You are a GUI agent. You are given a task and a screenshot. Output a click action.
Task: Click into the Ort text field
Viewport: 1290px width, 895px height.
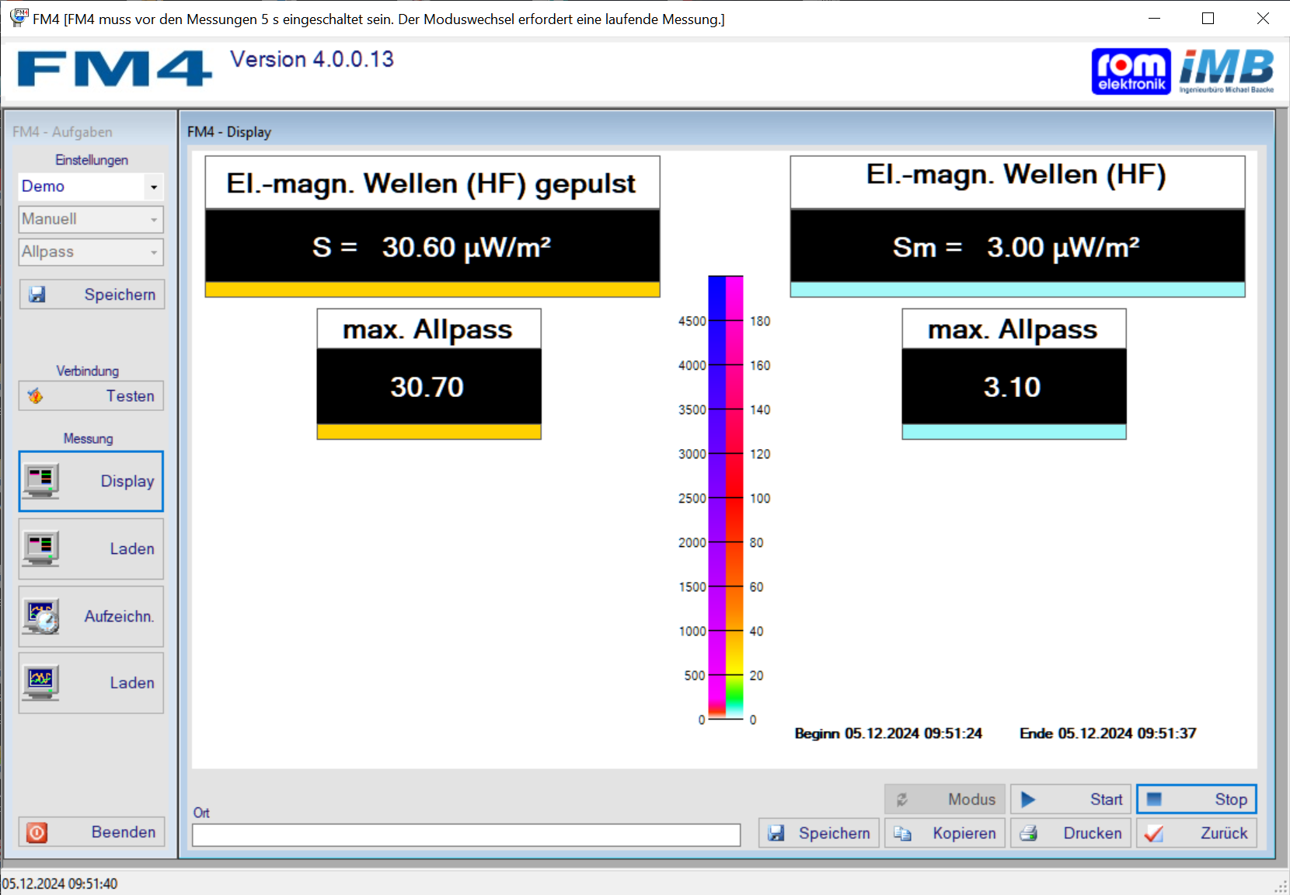coord(466,835)
